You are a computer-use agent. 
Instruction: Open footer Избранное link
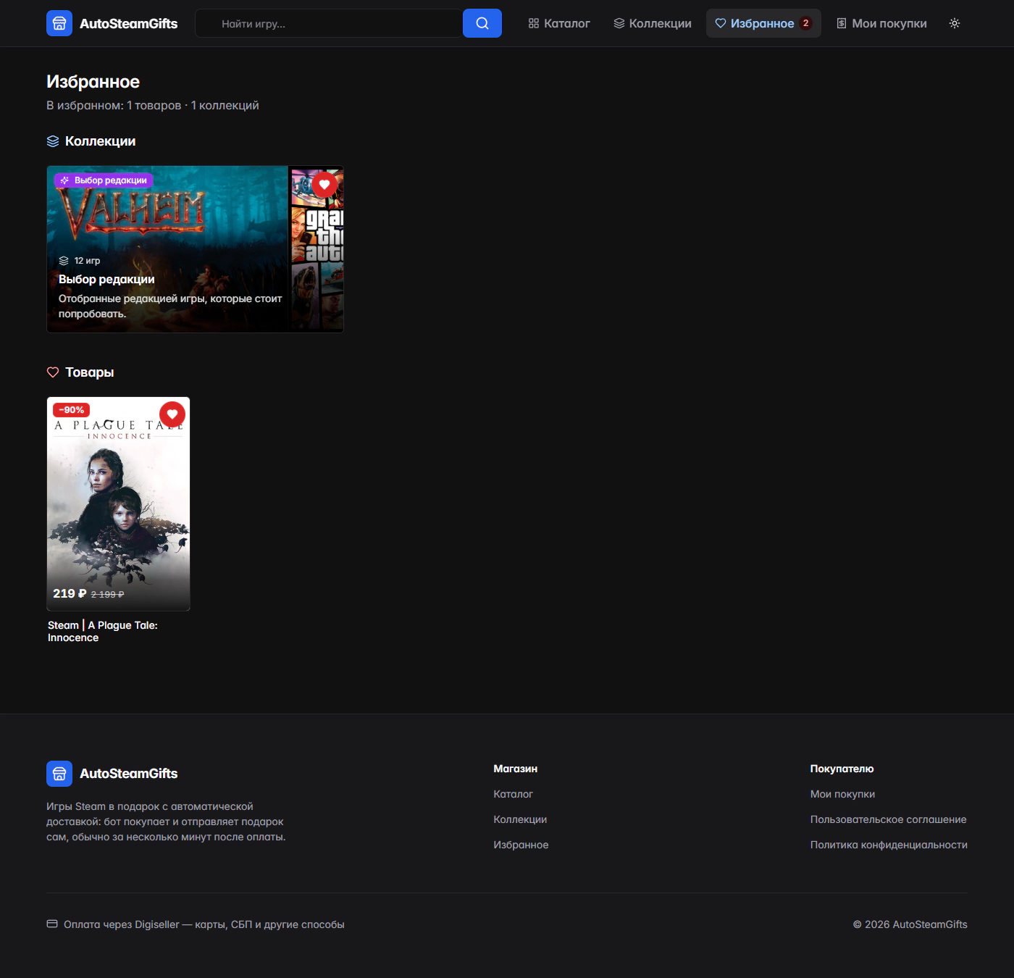click(x=521, y=845)
